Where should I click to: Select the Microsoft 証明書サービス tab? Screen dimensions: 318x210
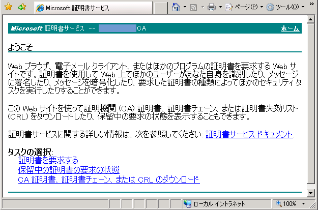coord(93,8)
